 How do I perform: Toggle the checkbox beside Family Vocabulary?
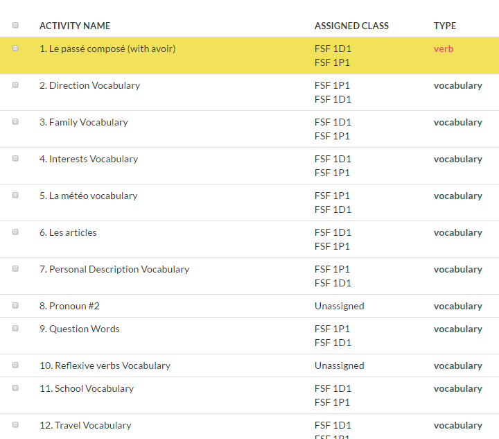coord(15,122)
